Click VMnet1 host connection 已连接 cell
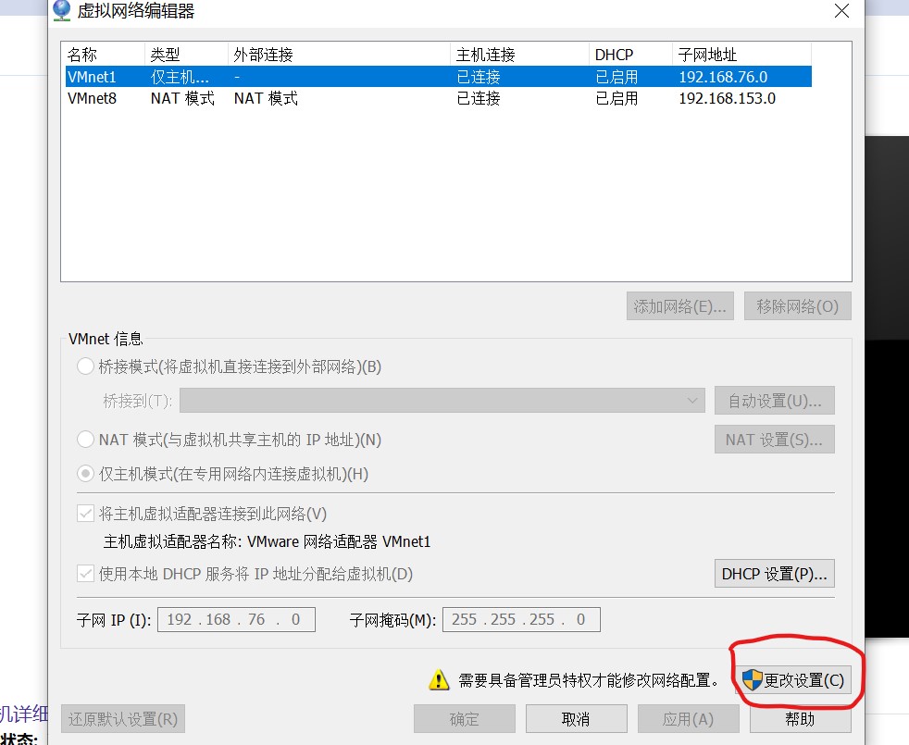 [479, 77]
